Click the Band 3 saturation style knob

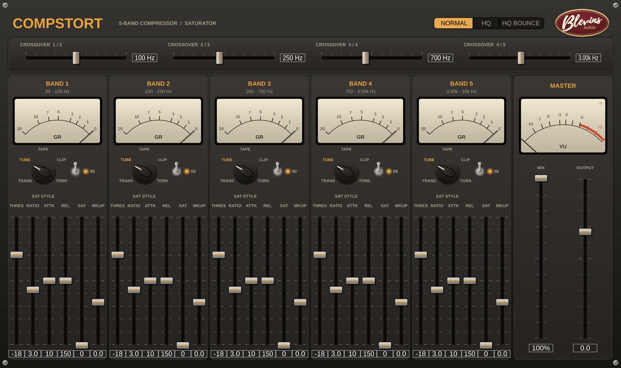(x=245, y=172)
